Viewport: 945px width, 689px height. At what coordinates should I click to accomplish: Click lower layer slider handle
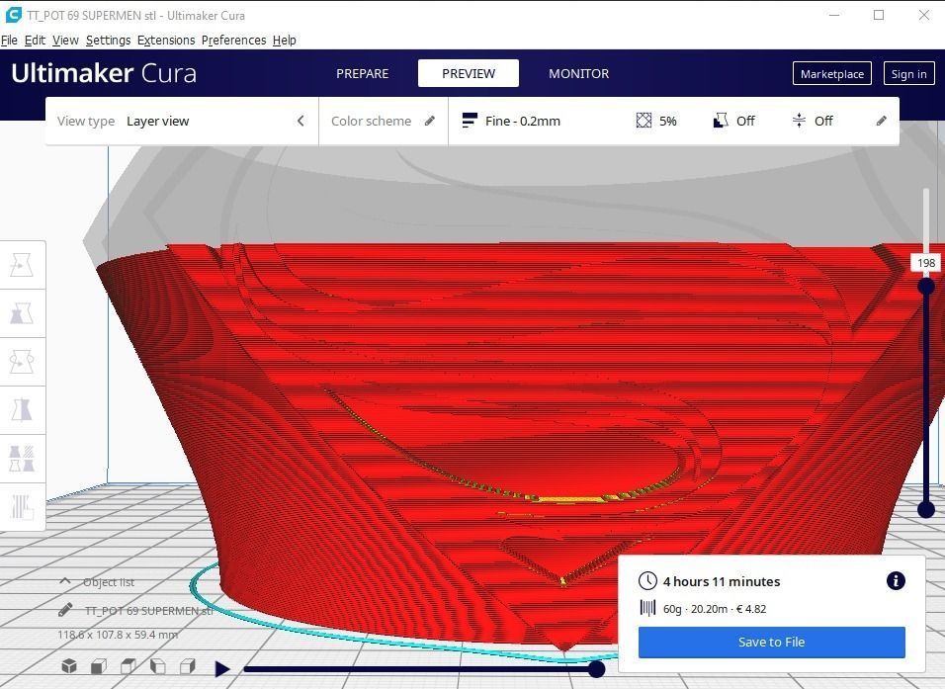pos(926,509)
